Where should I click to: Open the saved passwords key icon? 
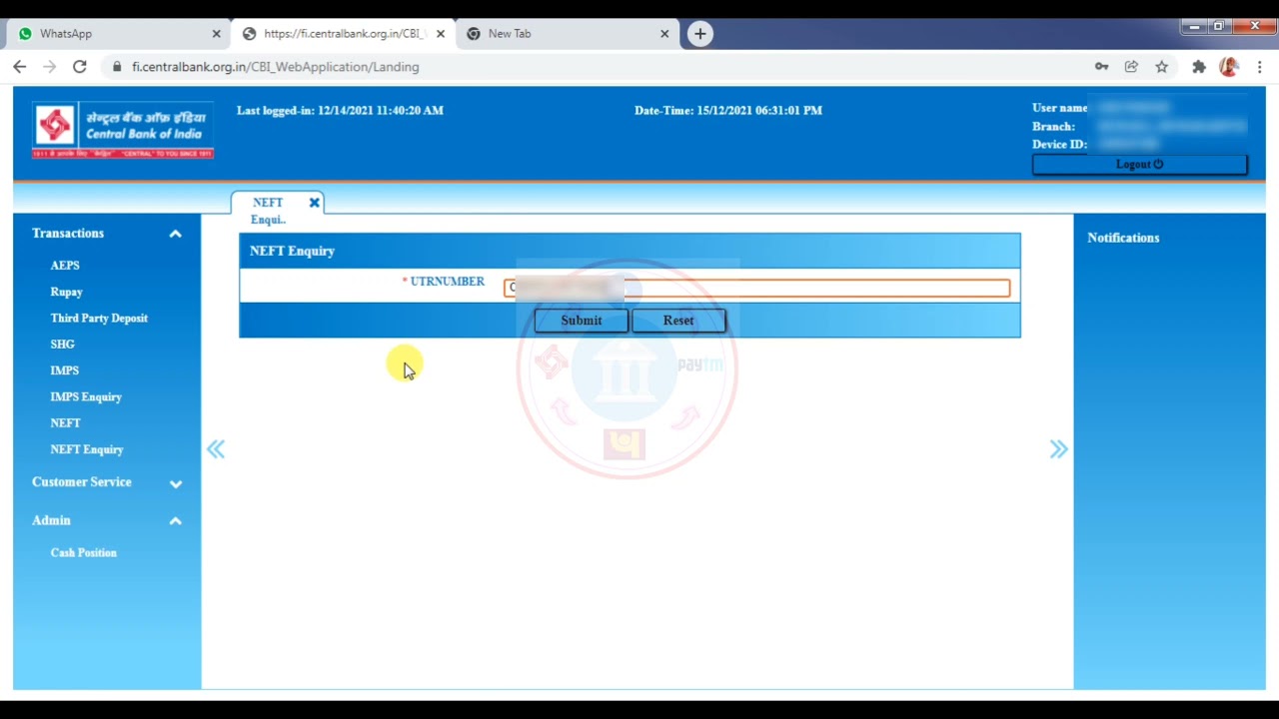point(1101,67)
